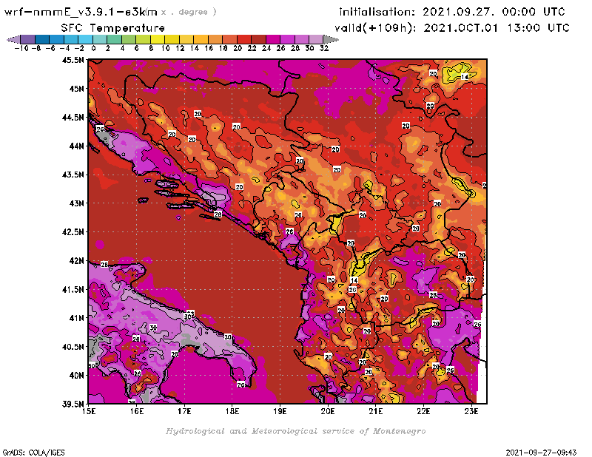Click the '45N' latitude label
The width and height of the screenshot is (592, 457).
click(76, 88)
